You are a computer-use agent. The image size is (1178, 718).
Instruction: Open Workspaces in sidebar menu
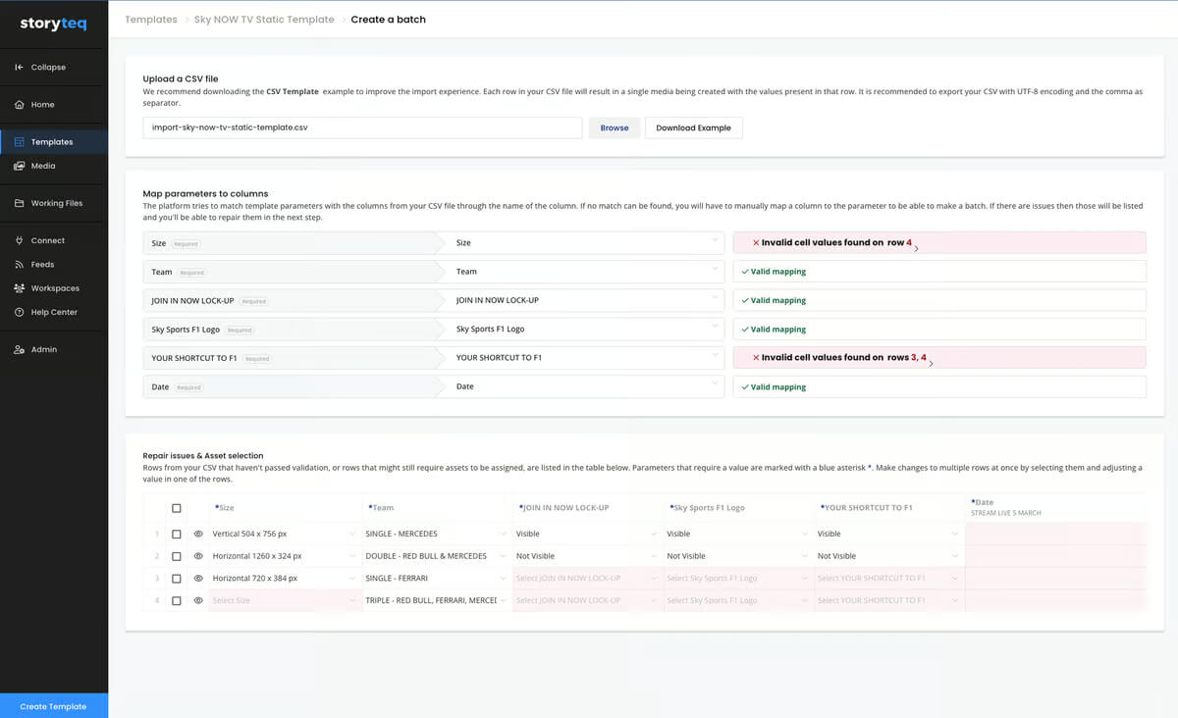click(x=55, y=288)
